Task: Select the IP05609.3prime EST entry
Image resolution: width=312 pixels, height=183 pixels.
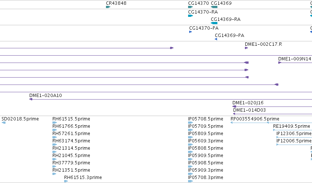Action: 206,141
